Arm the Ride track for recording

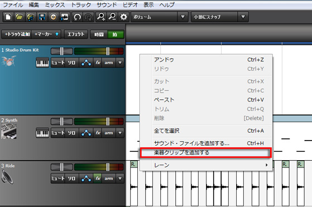coord(109,179)
